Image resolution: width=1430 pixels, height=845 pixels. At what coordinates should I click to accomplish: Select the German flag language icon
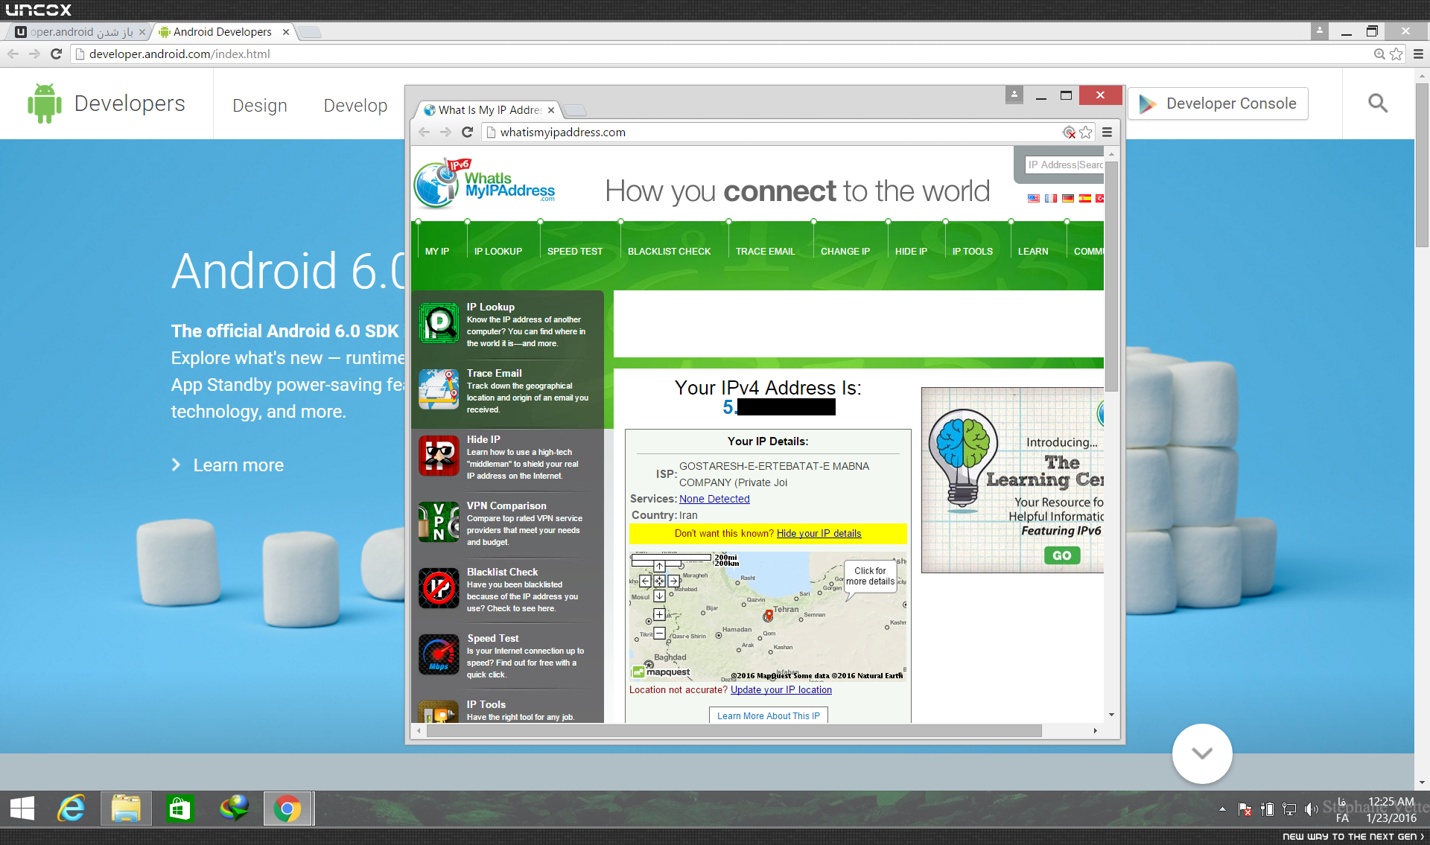[x=1068, y=198]
